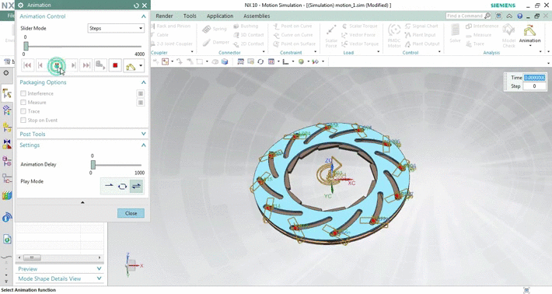This screenshot has width=552, height=294.
Task: Click the Plant Output tool
Action: coord(422,44)
